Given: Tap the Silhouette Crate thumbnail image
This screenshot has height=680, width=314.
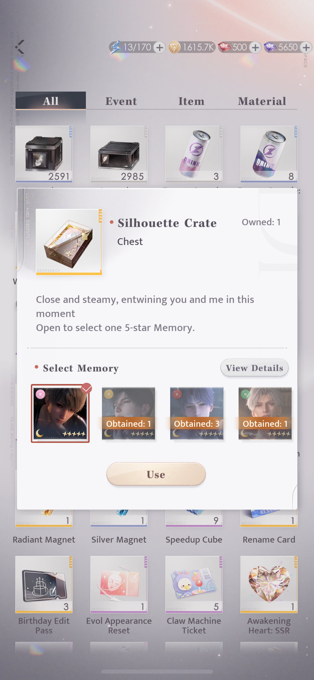Looking at the screenshot, I should click(x=69, y=242).
